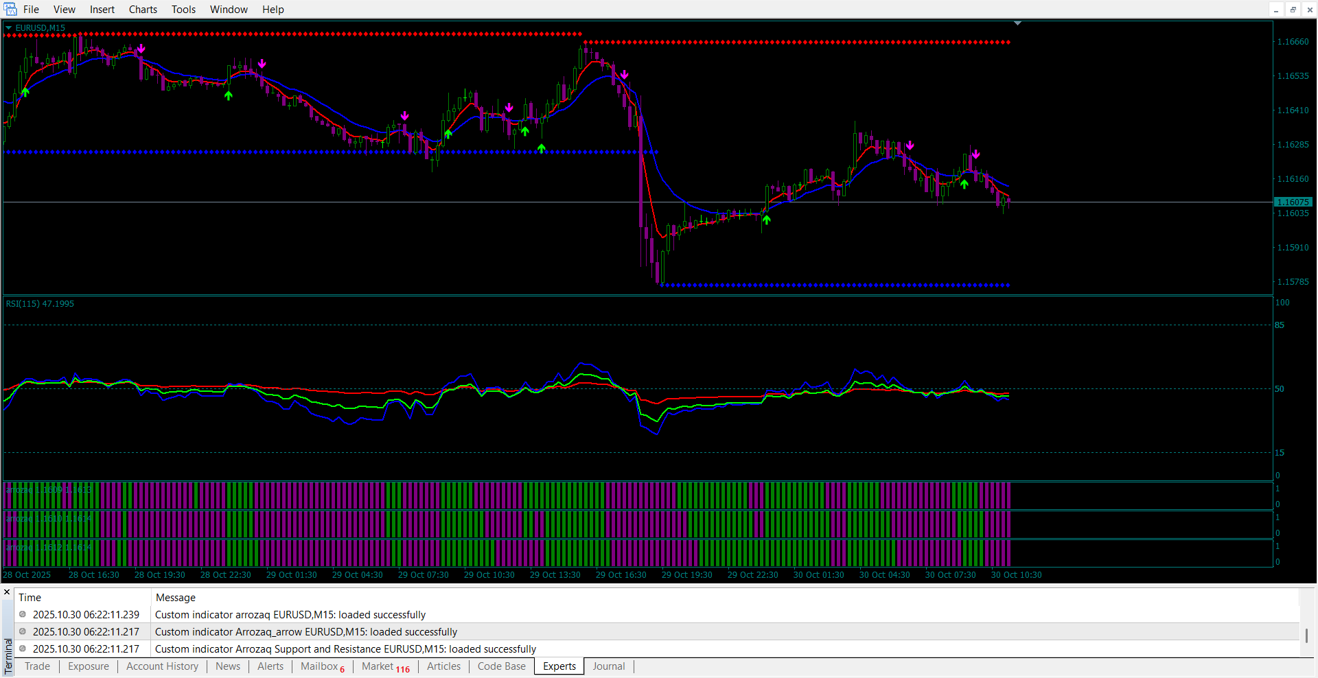Image resolution: width=1318 pixels, height=678 pixels.
Task: Click the Terminal log vertical scrollbar thumb
Action: (1306, 635)
